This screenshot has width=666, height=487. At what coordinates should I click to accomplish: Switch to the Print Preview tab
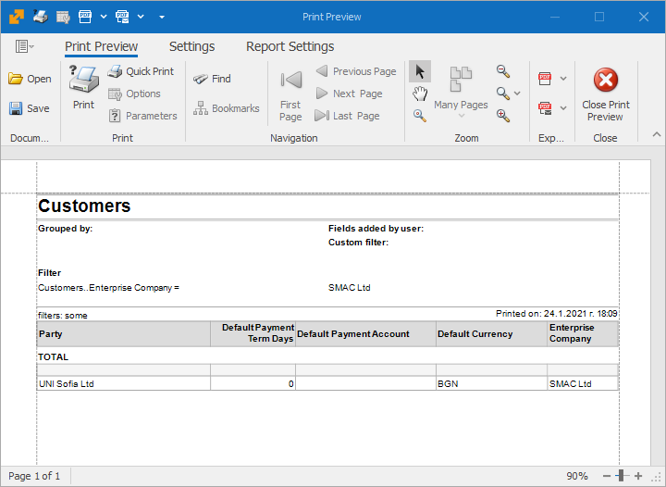tap(101, 46)
